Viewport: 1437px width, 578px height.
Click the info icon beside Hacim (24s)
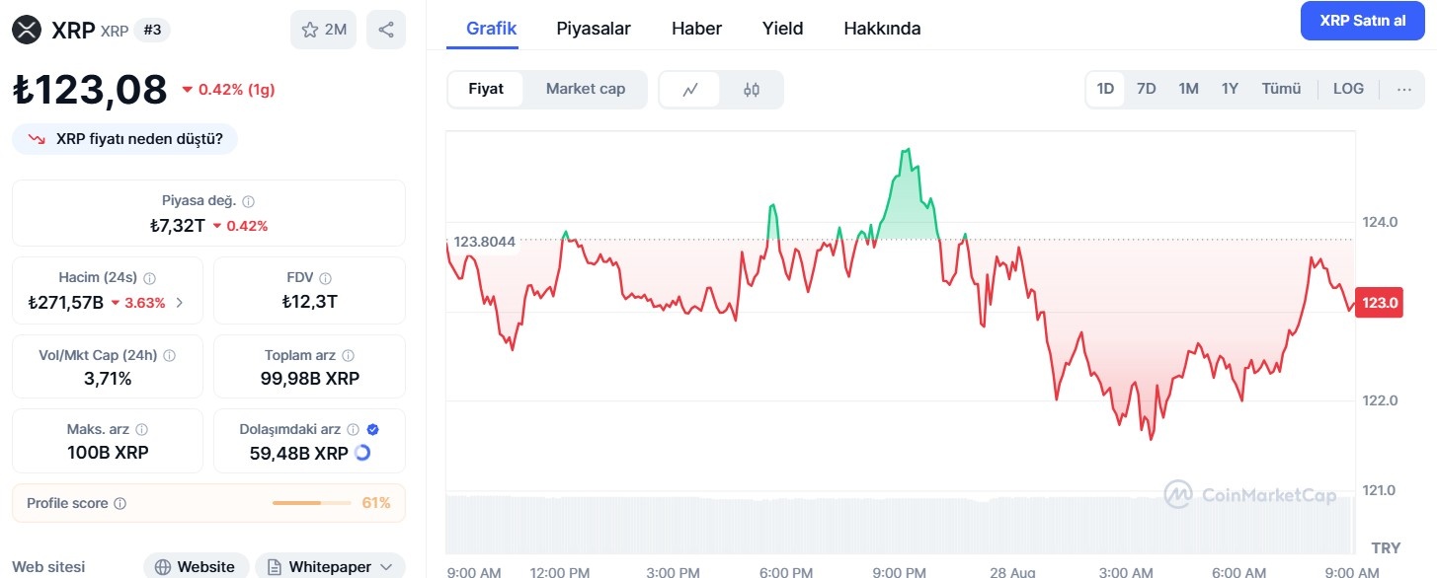coord(149,278)
